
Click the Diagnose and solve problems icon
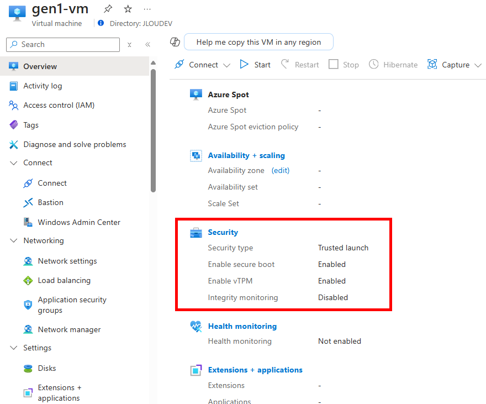coord(14,144)
